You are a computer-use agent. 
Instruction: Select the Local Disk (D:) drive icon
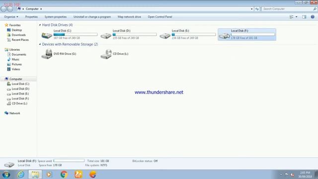click(x=106, y=36)
